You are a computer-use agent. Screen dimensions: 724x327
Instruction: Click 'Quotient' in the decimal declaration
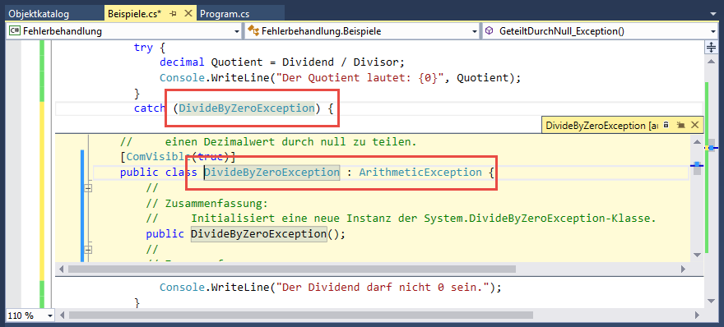click(x=236, y=62)
